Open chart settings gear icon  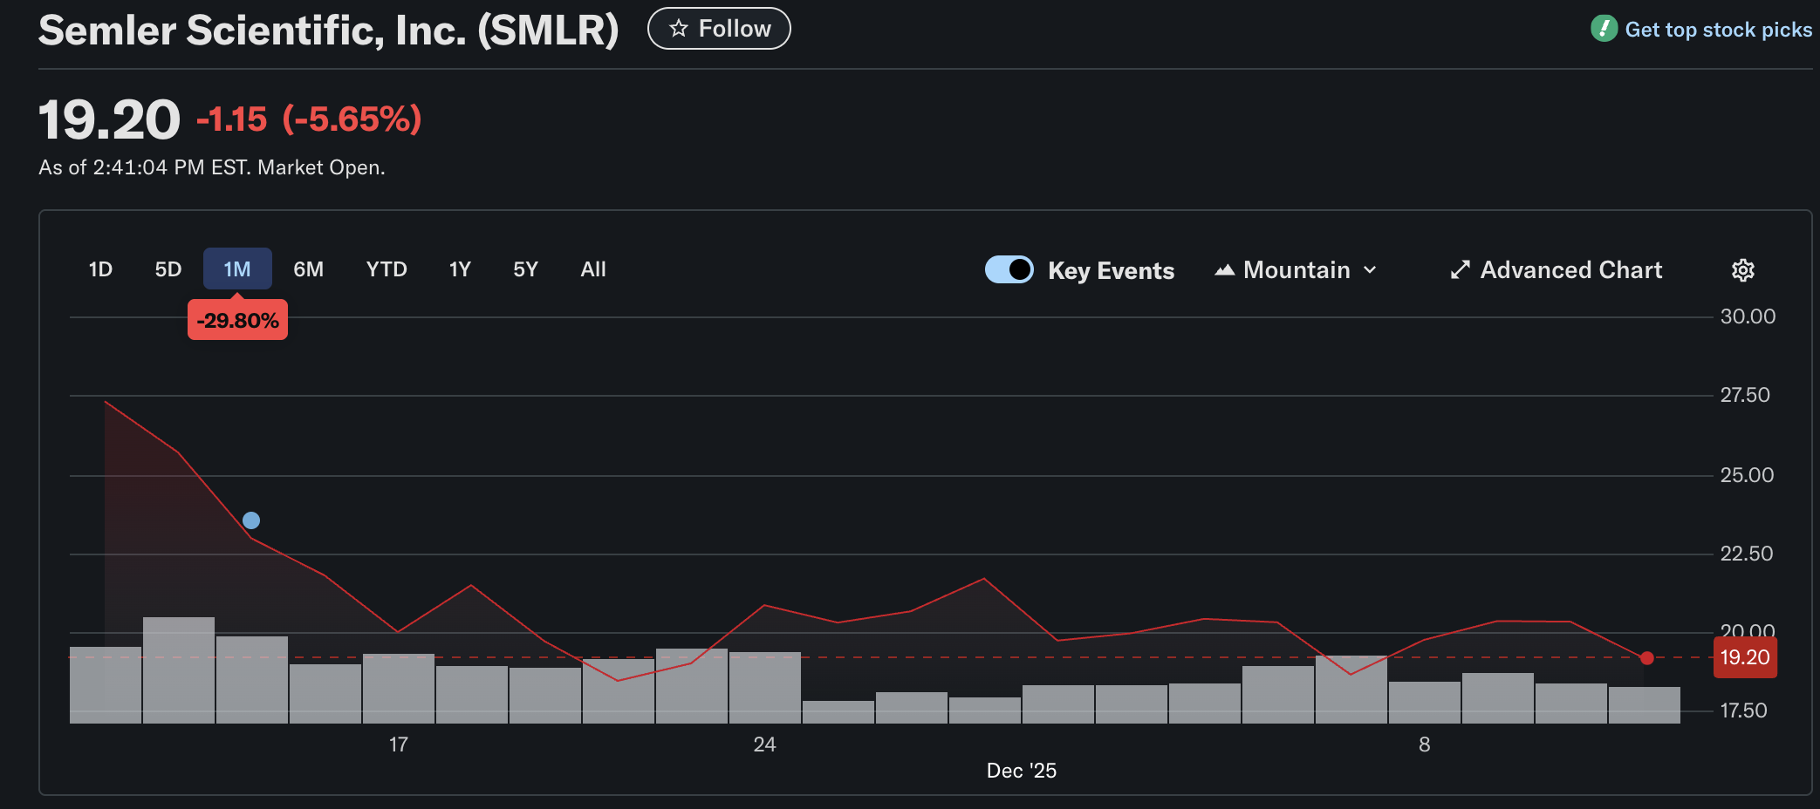coord(1742,270)
